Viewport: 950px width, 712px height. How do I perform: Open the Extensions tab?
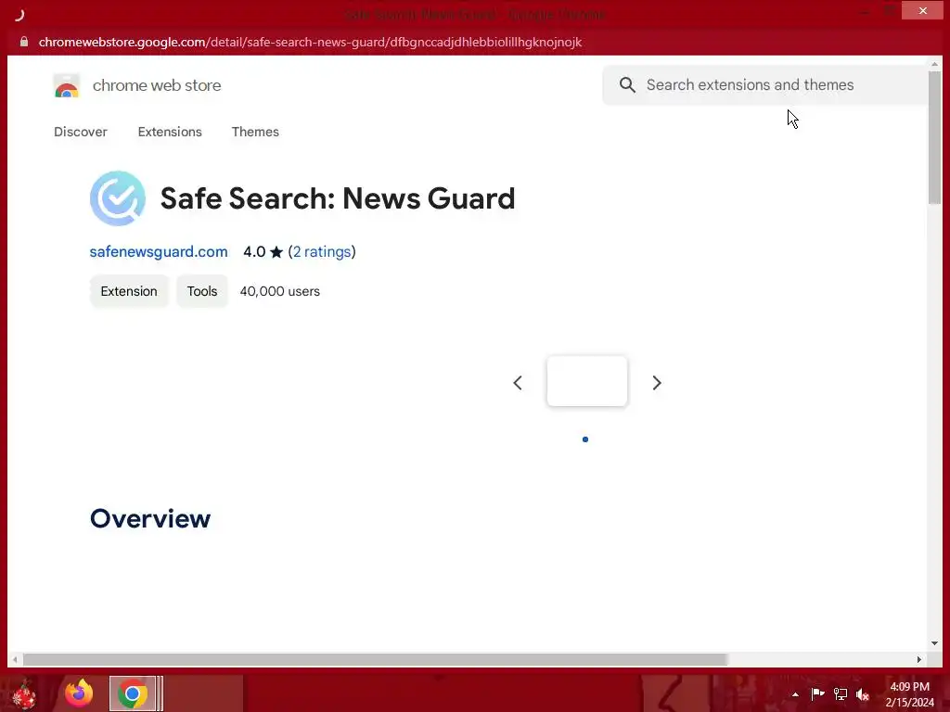[170, 132]
